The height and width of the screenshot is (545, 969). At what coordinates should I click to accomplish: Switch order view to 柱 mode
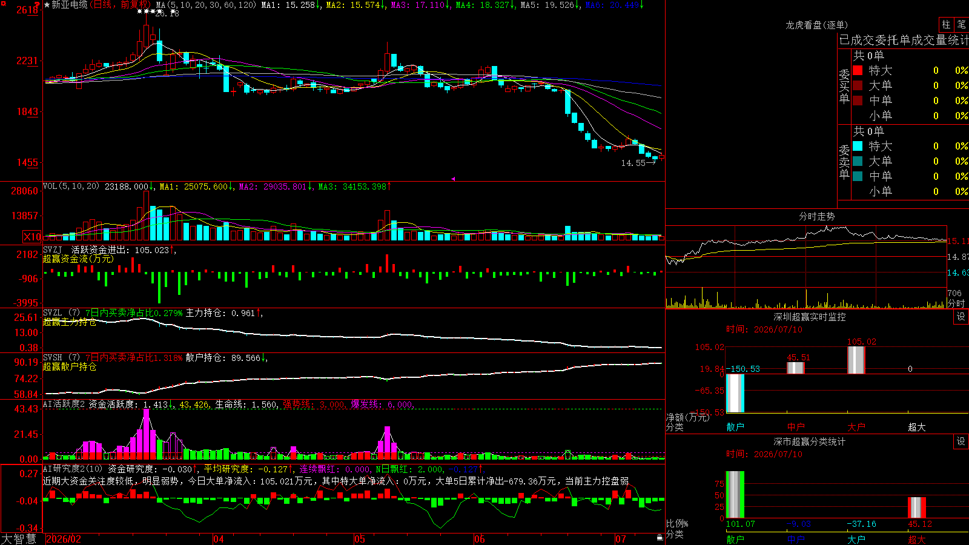[946, 24]
